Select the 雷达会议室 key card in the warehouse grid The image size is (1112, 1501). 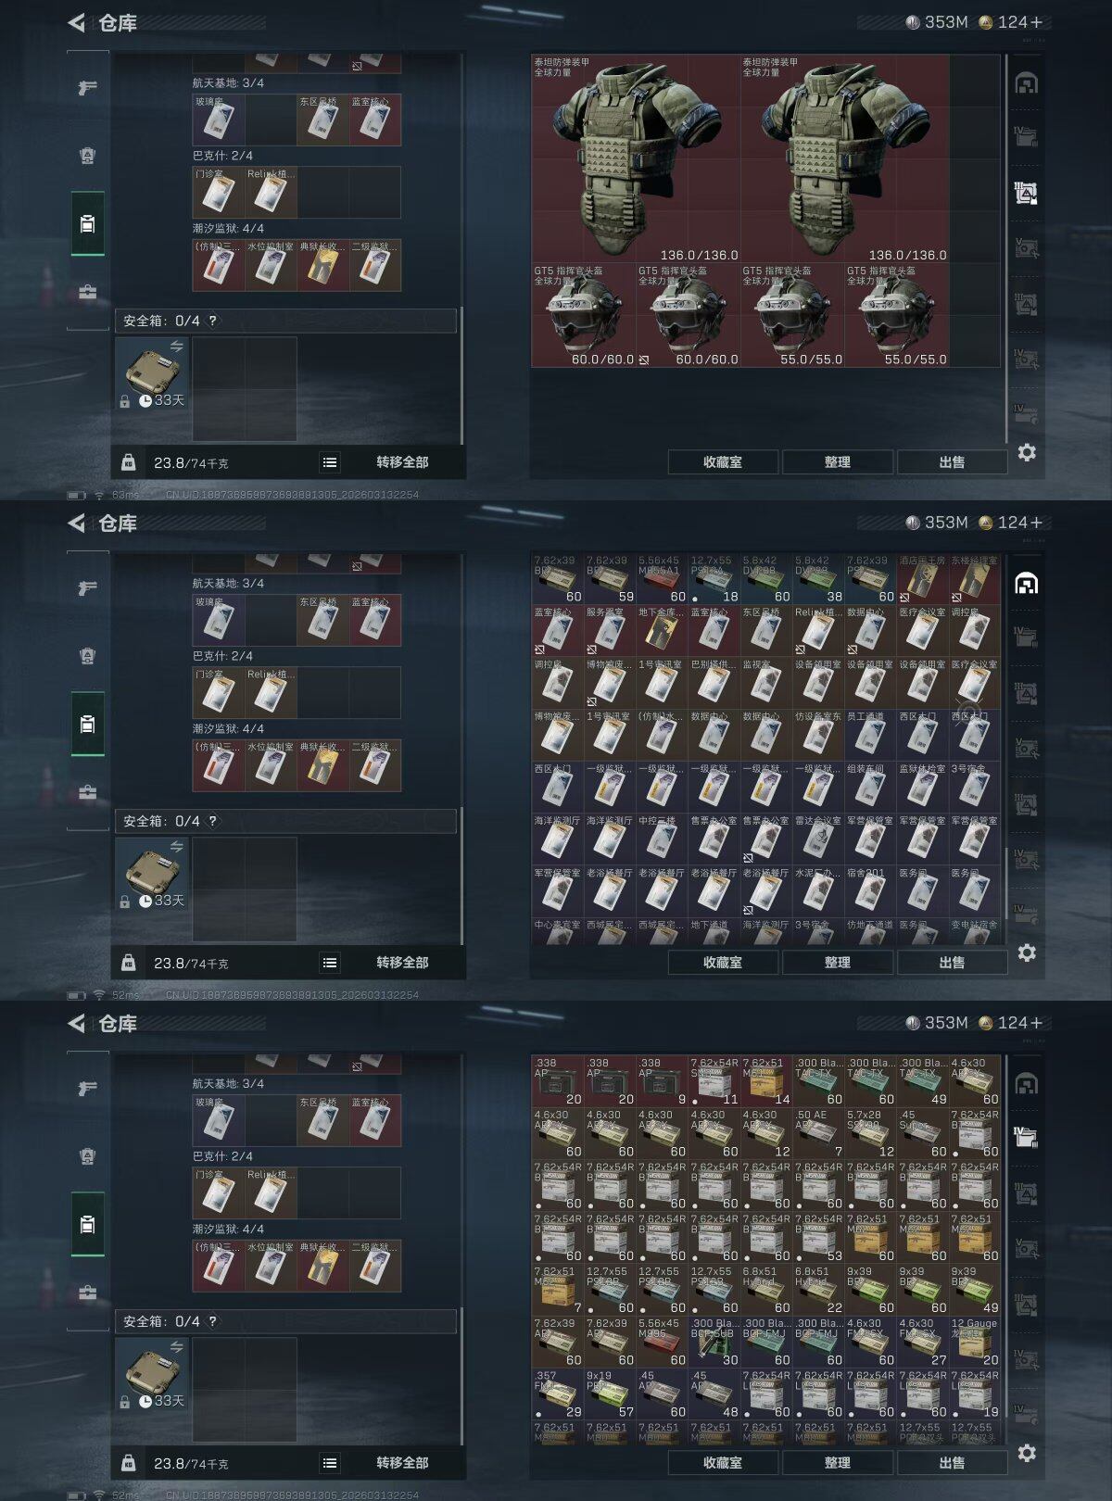pos(818,839)
